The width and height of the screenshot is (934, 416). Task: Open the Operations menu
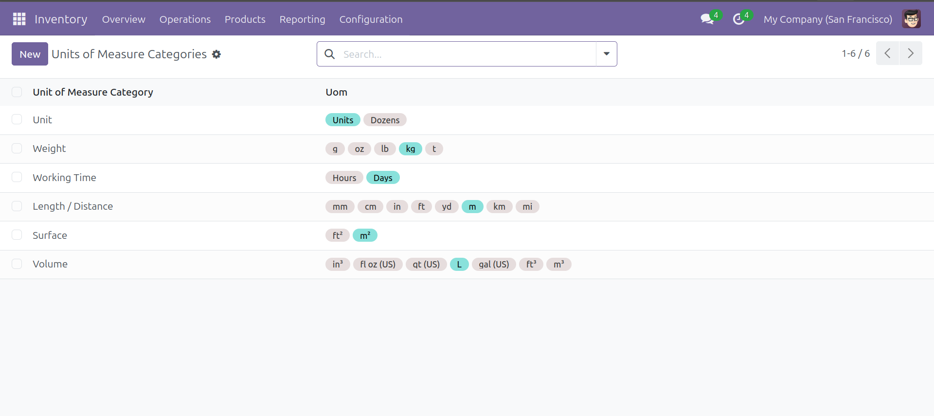[x=185, y=19]
